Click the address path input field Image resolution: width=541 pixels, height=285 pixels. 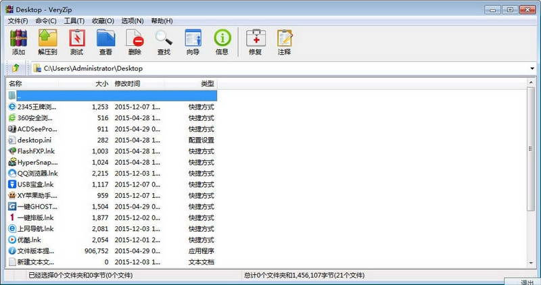(x=270, y=68)
